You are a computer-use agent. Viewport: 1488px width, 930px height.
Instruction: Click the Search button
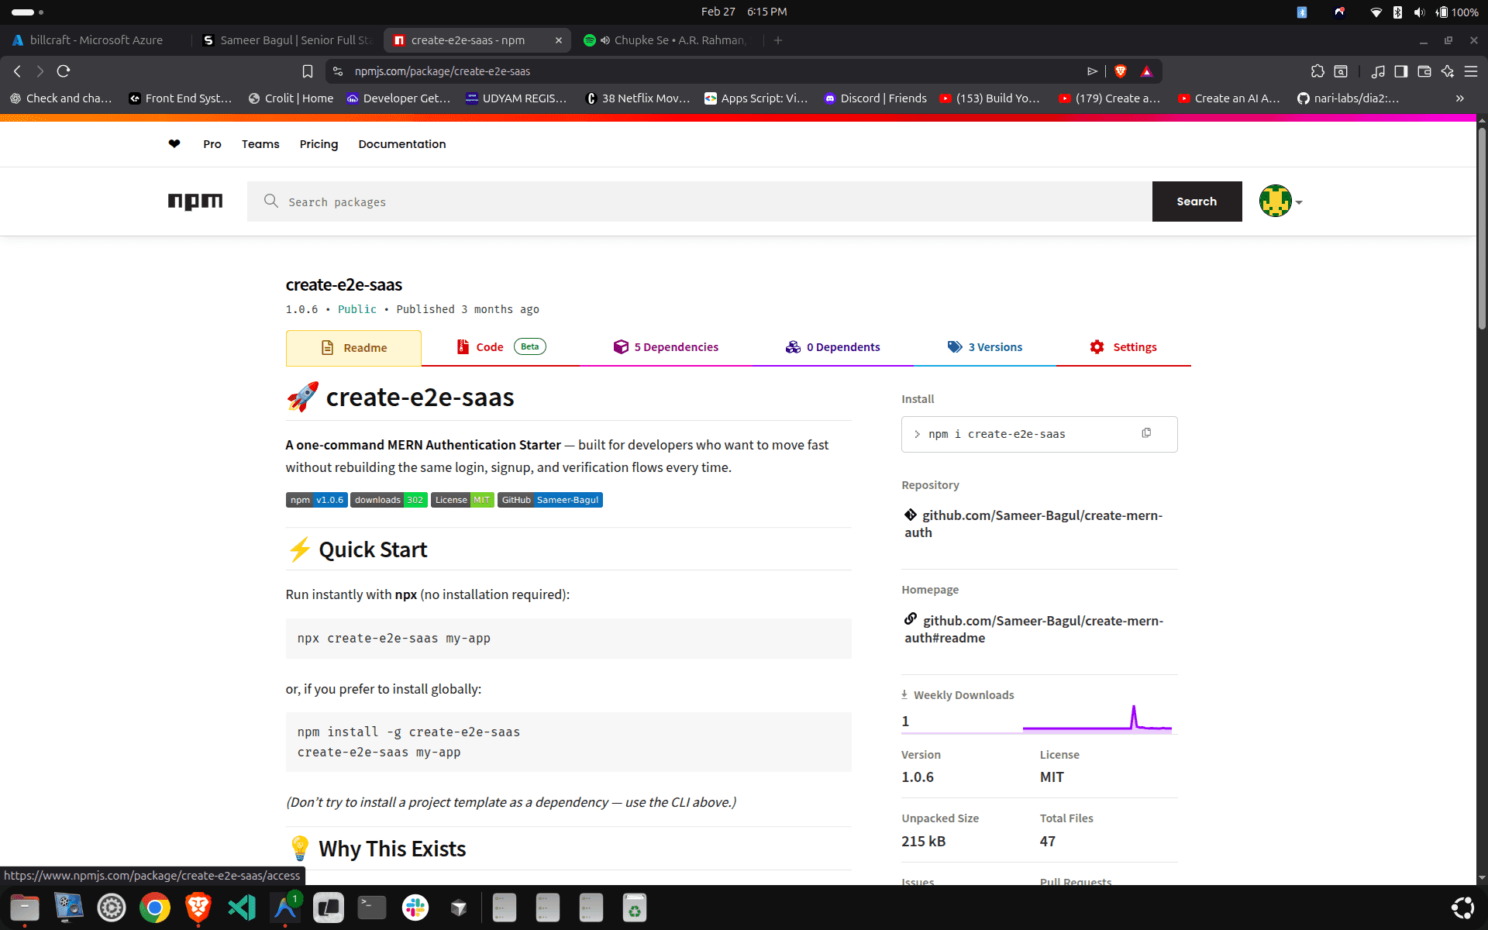tap(1196, 201)
